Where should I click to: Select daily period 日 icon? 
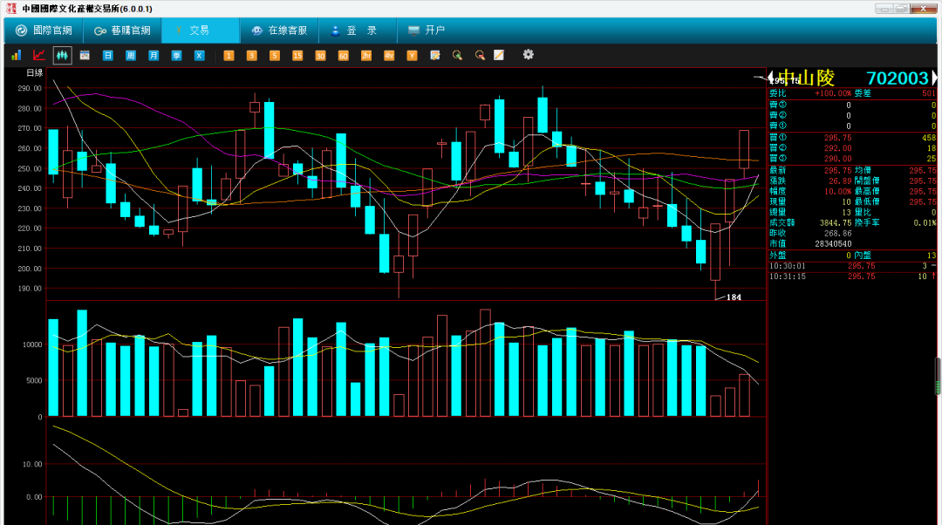pyautogui.click(x=107, y=55)
